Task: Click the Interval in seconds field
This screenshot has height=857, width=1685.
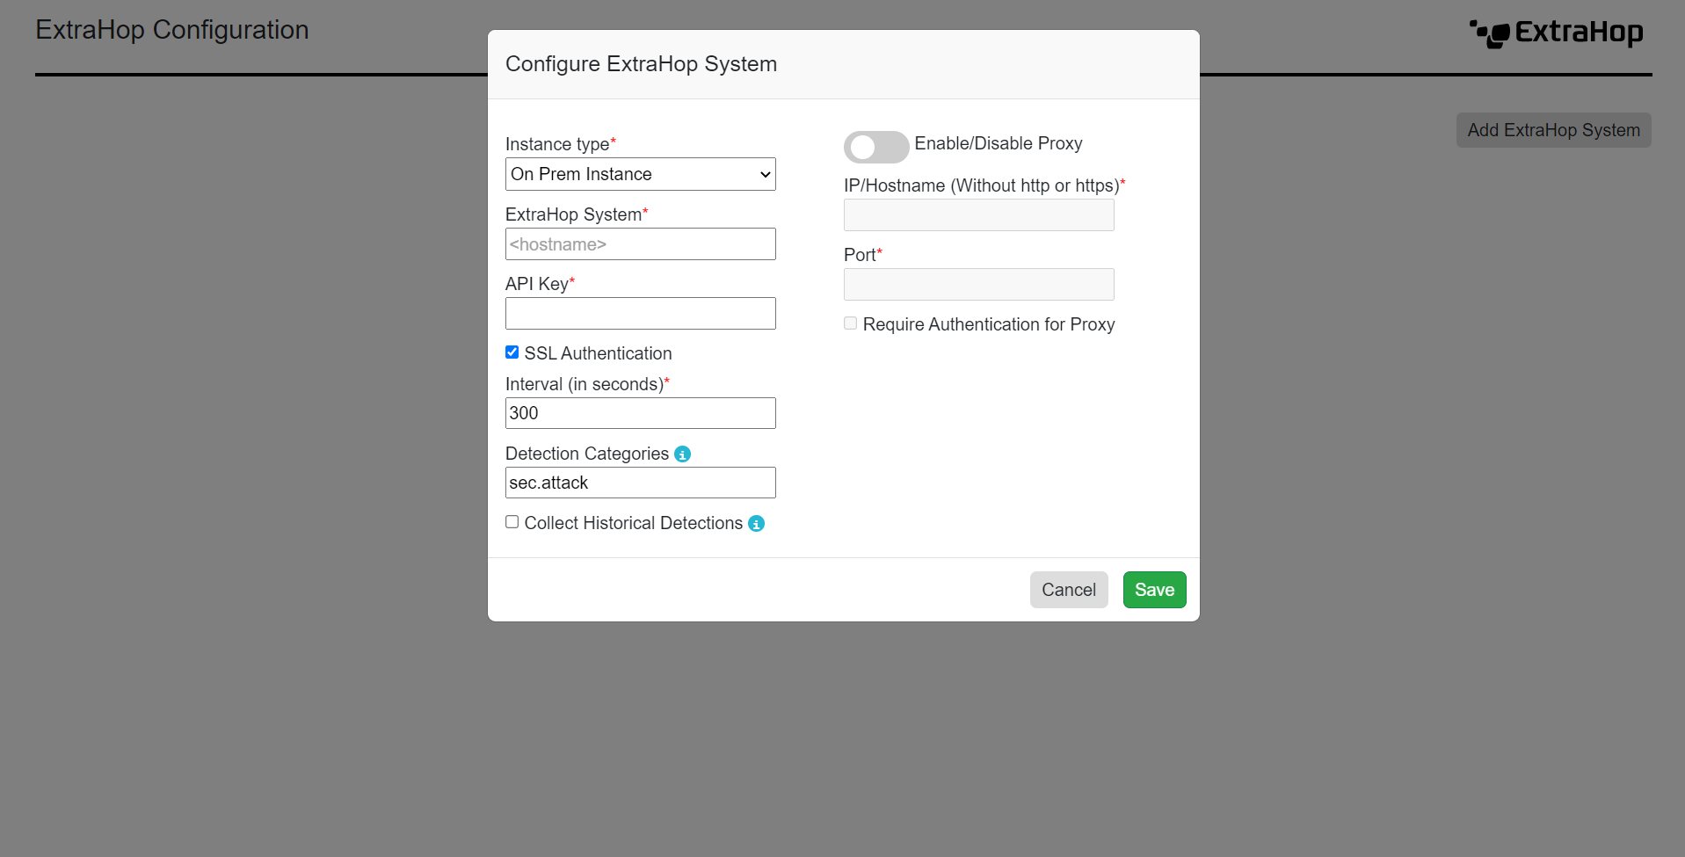Action: point(639,413)
